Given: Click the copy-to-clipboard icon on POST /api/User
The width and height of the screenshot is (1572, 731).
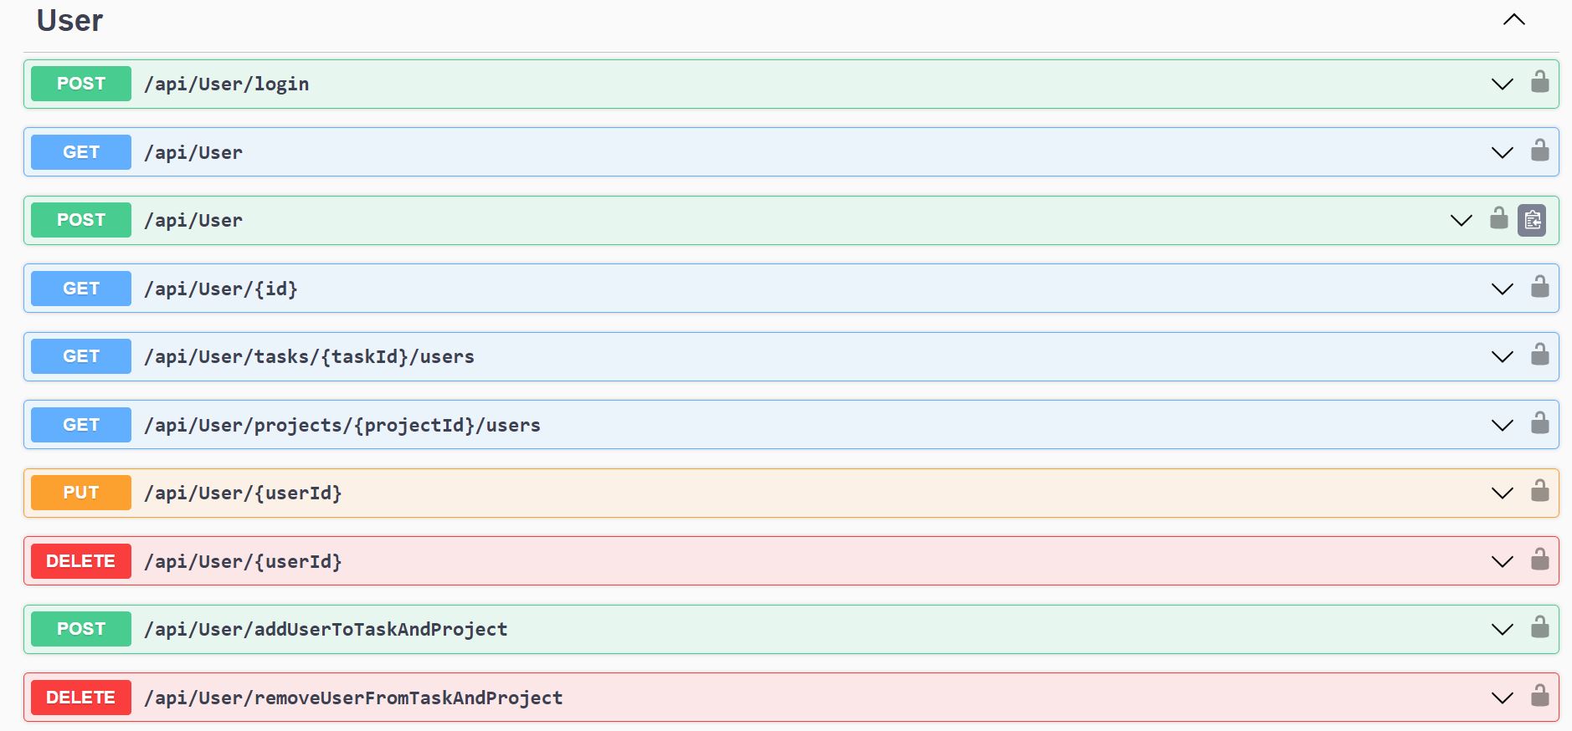Looking at the screenshot, I should pyautogui.click(x=1531, y=220).
